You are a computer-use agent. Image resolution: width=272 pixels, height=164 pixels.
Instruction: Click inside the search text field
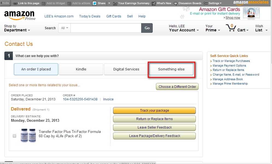click(x=106, y=28)
